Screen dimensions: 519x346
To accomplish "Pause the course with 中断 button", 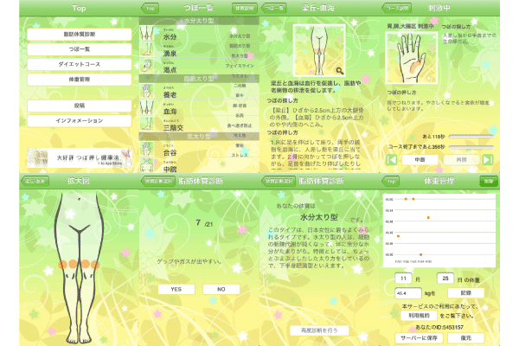I will 419,158.
